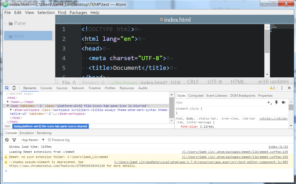Clear the console log icon

click(7, 140)
